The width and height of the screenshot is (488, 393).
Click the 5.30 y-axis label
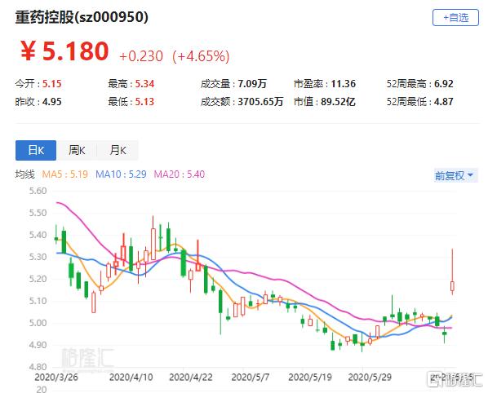tap(38, 257)
